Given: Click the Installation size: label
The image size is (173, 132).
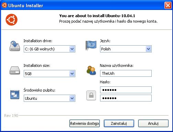Looking at the screenshot, I should (37, 65).
